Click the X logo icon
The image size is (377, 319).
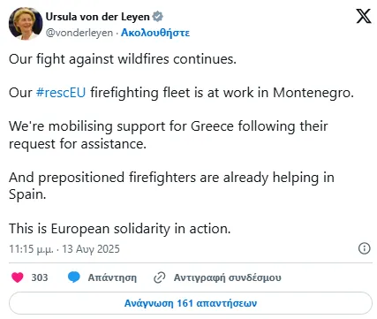(364, 16)
